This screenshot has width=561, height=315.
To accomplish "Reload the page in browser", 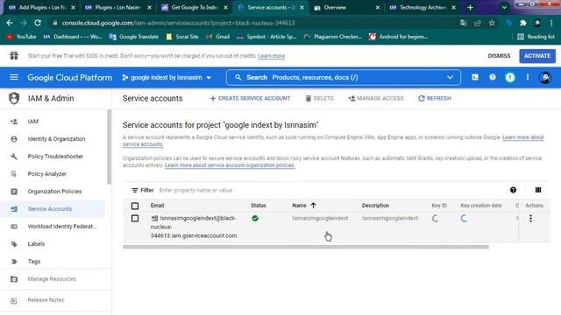I will (x=38, y=23).
